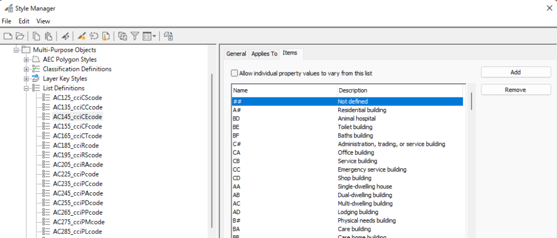The image size is (557, 238).
Task: Open the File menu
Action: 7,21
